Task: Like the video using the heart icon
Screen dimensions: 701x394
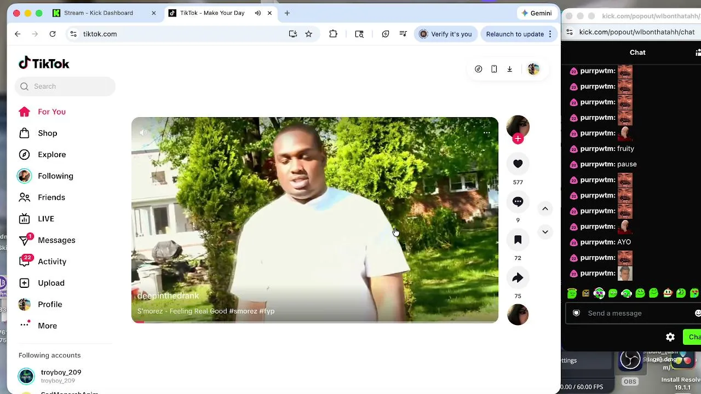Action: coord(518,164)
